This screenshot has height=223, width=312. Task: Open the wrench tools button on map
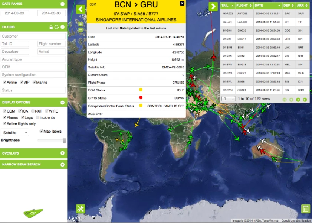coord(81,209)
